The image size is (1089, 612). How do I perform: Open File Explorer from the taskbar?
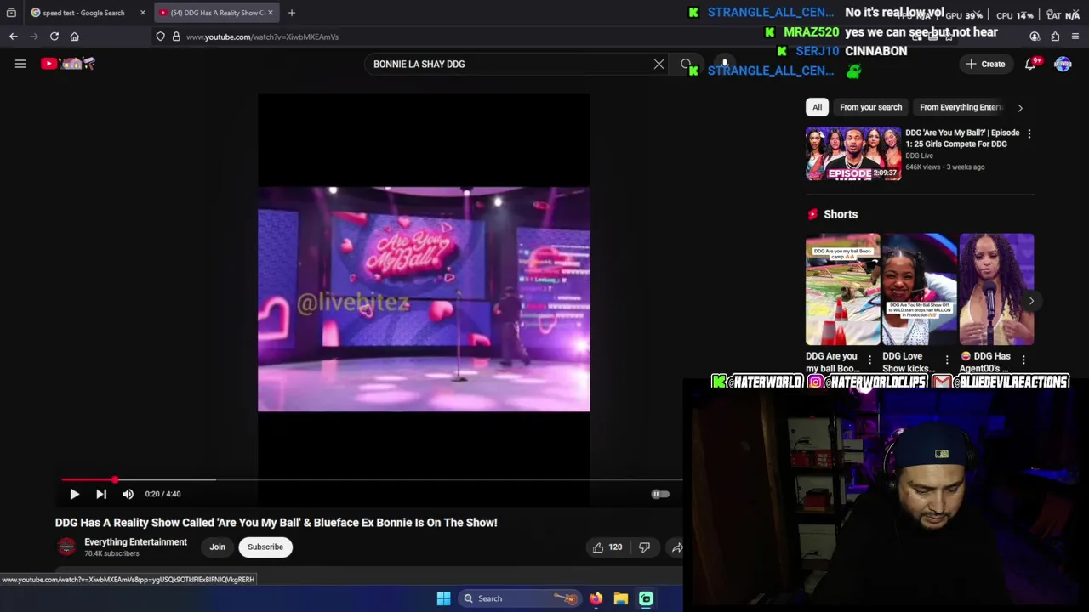pyautogui.click(x=621, y=598)
